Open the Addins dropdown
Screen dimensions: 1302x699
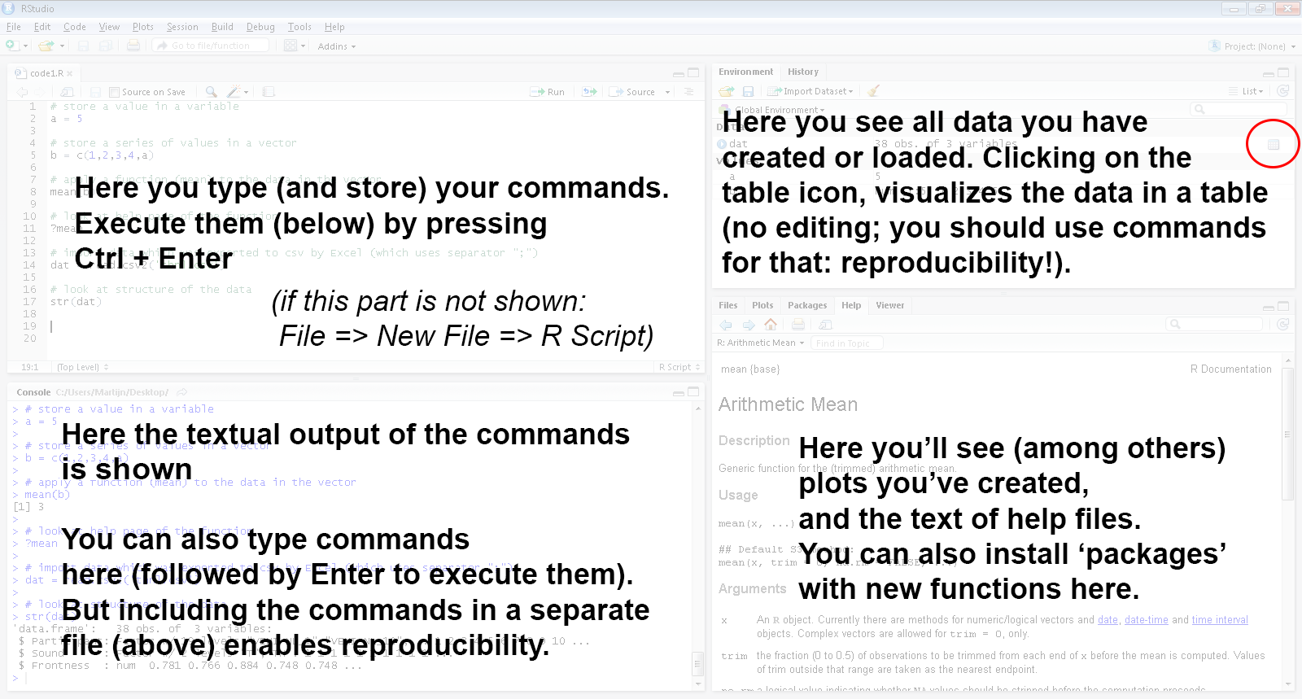(x=337, y=46)
